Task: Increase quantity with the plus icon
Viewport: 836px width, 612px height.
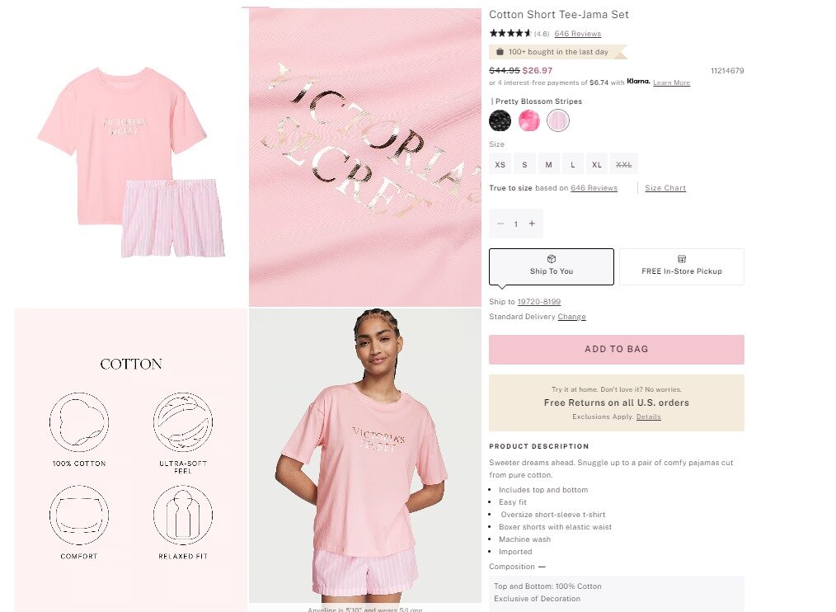Action: pos(532,224)
